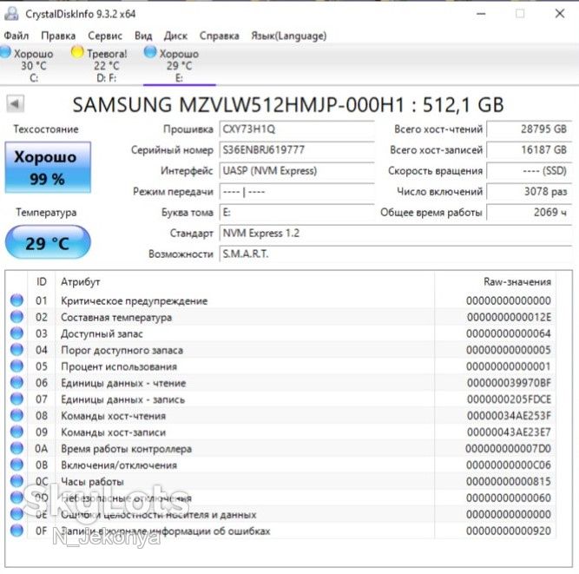This screenshot has width=579, height=574.
Task: Select row Единицы данных - запись
Action: click(x=282, y=399)
